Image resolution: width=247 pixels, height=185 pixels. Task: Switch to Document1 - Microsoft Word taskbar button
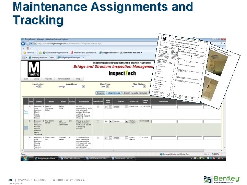[123, 158]
